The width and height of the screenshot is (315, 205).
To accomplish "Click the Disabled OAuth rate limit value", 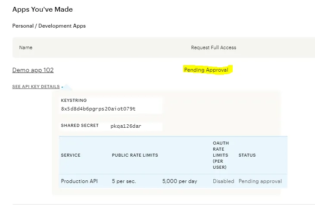I will (223, 181).
